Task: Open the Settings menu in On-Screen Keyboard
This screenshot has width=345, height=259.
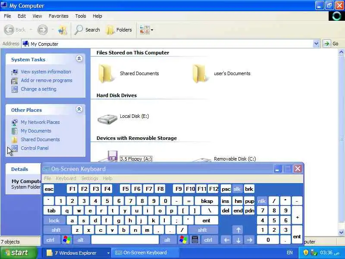Action: tap(90, 178)
